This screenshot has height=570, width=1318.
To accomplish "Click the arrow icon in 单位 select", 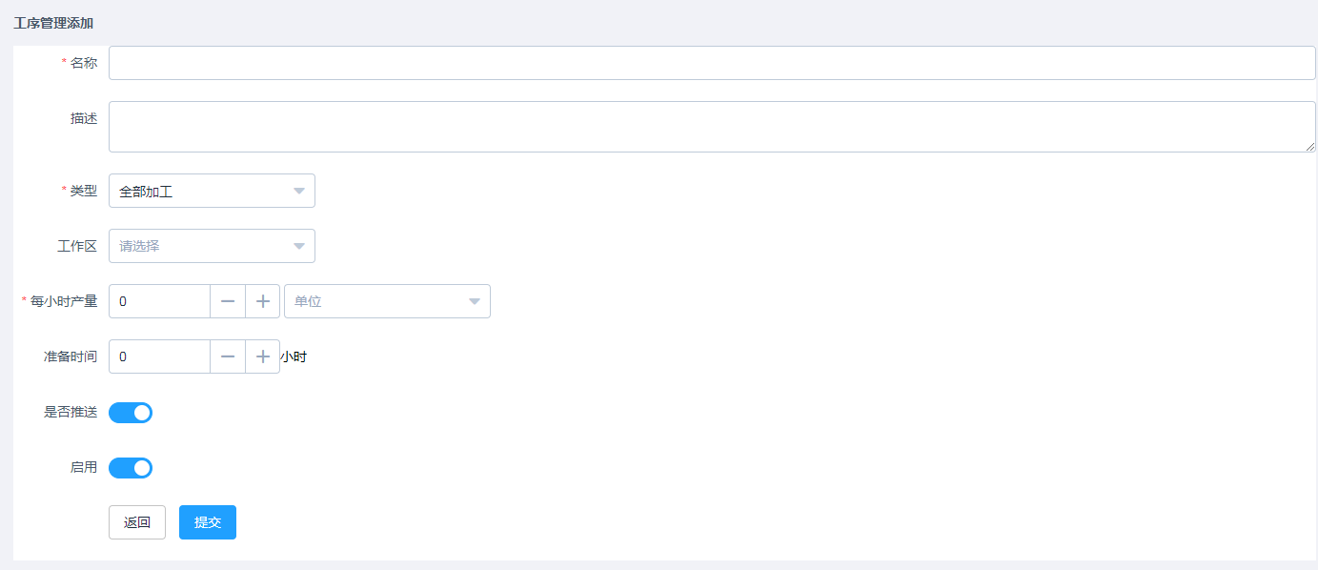I will point(474,301).
